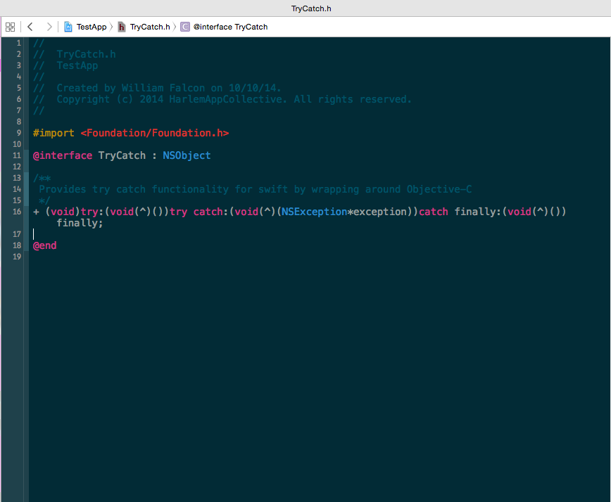Click "Created by William Falcon" comment line
The width and height of the screenshot is (611, 502).
157,88
